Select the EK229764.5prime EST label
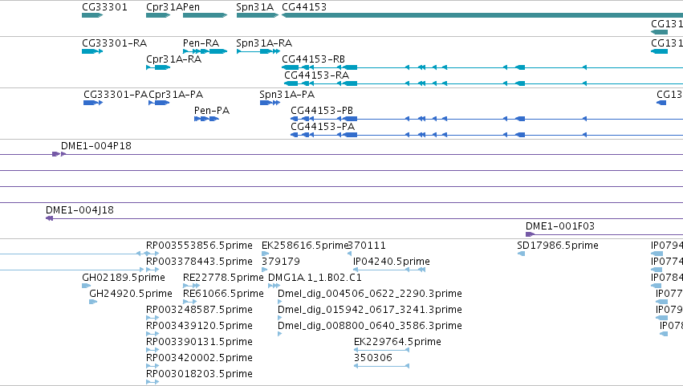This screenshot has height=386, width=683. point(397,342)
